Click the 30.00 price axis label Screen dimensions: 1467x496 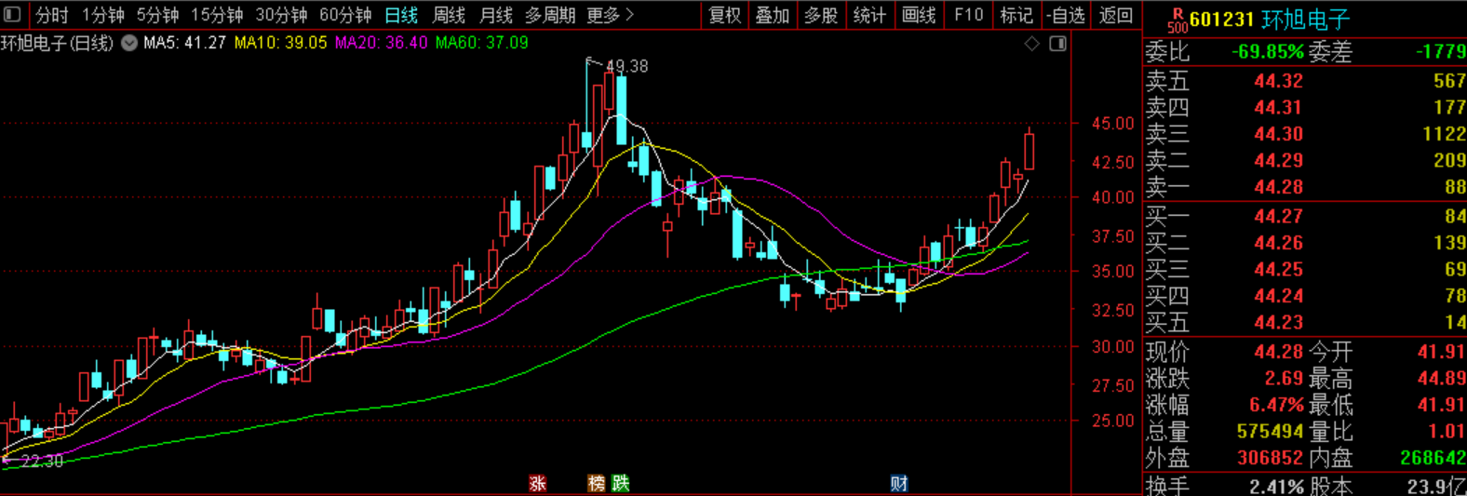(x=1113, y=346)
